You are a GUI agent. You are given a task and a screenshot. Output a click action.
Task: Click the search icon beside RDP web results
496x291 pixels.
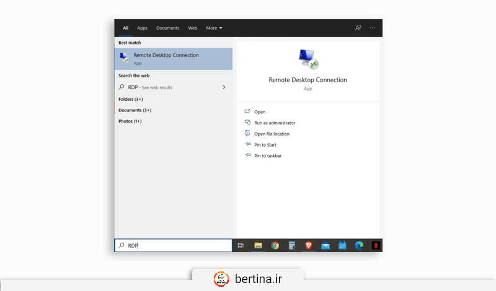click(x=122, y=87)
